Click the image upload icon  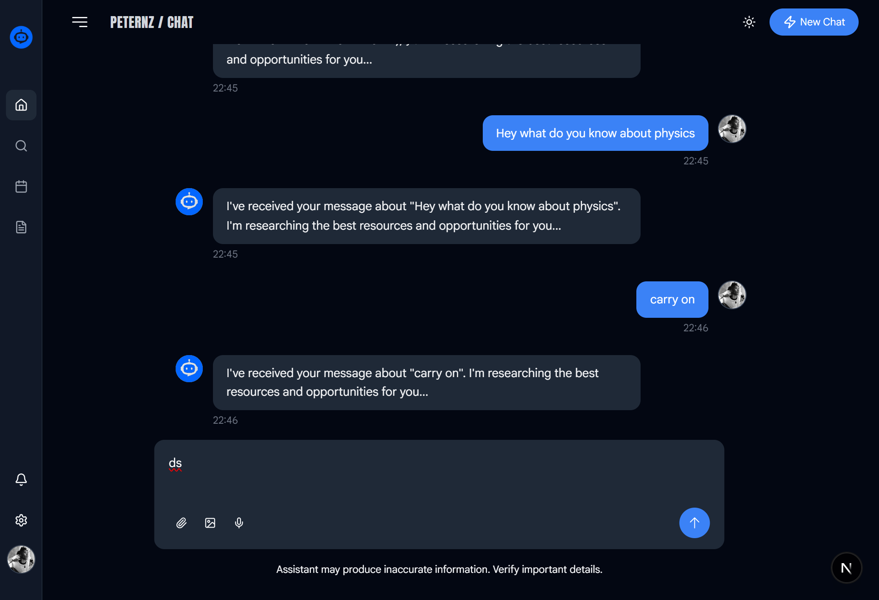pyautogui.click(x=210, y=523)
